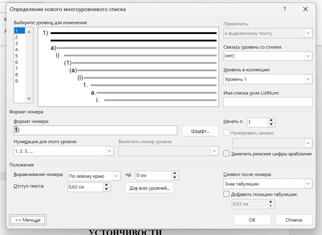Click the level list scroll-down arrow

29,99
